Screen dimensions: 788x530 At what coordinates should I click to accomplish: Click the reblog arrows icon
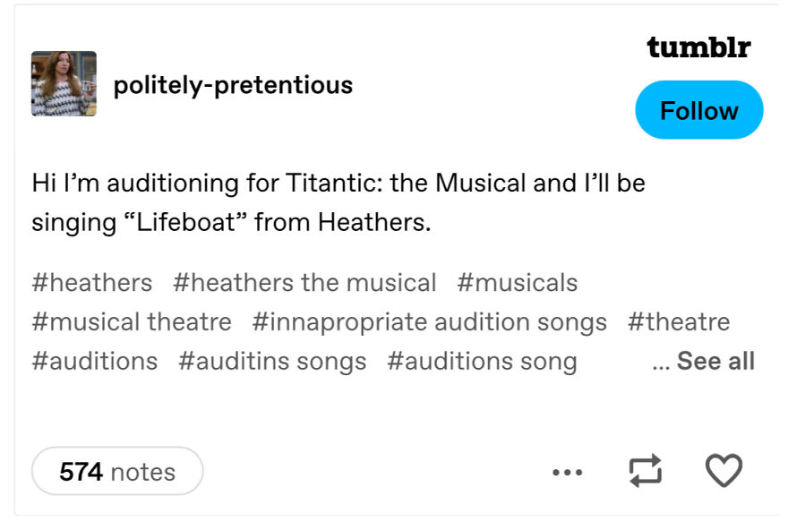coord(646,471)
